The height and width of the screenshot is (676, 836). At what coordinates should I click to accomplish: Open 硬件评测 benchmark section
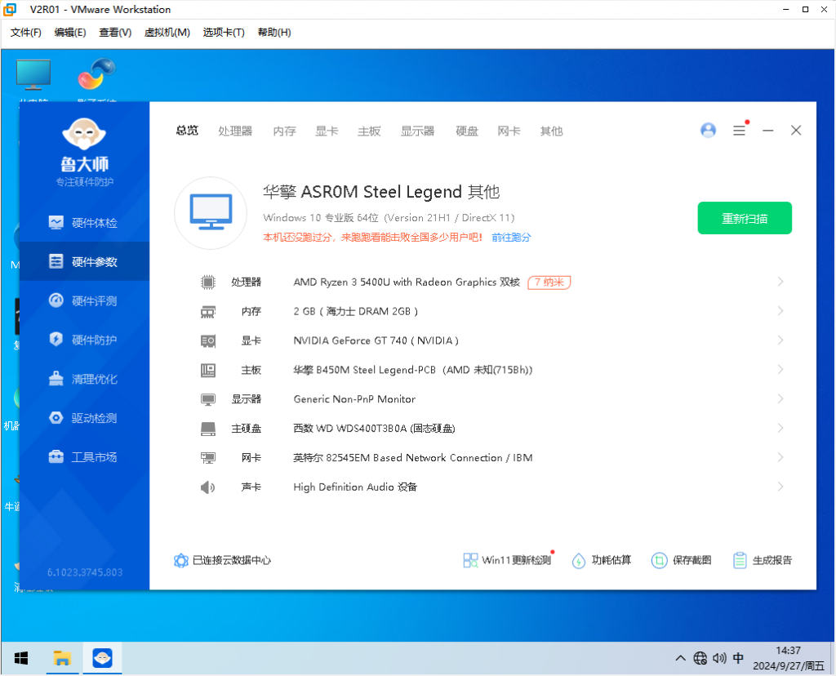tap(83, 300)
